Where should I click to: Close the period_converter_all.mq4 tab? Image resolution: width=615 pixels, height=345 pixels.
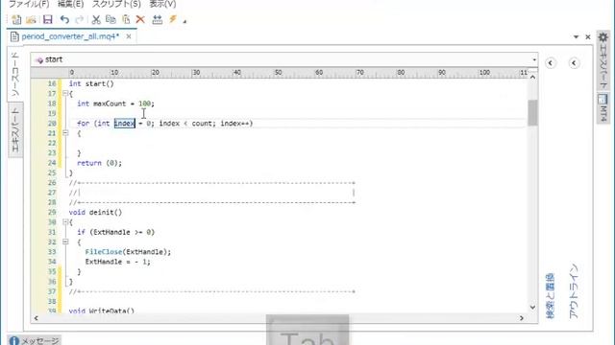pos(129,36)
